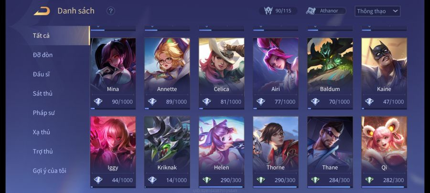Image resolution: width=430 pixels, height=193 pixels.
Task: Click Kriknak's mastery badge icon
Action: 152,180
